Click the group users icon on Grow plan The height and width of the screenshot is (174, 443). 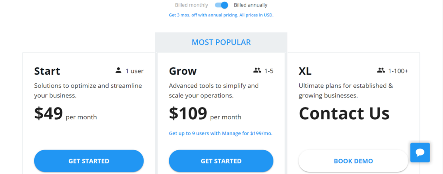[x=257, y=70]
